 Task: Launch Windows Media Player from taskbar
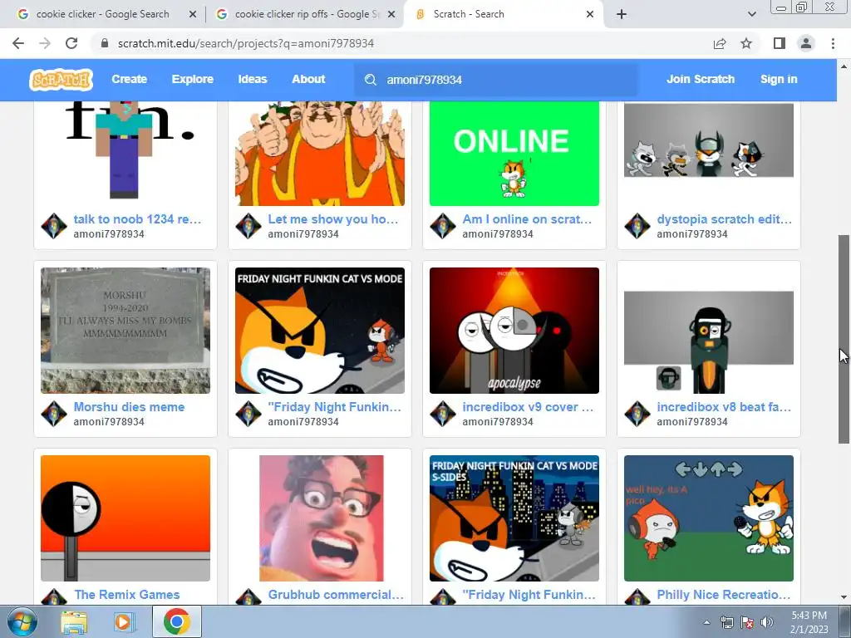coord(124,622)
